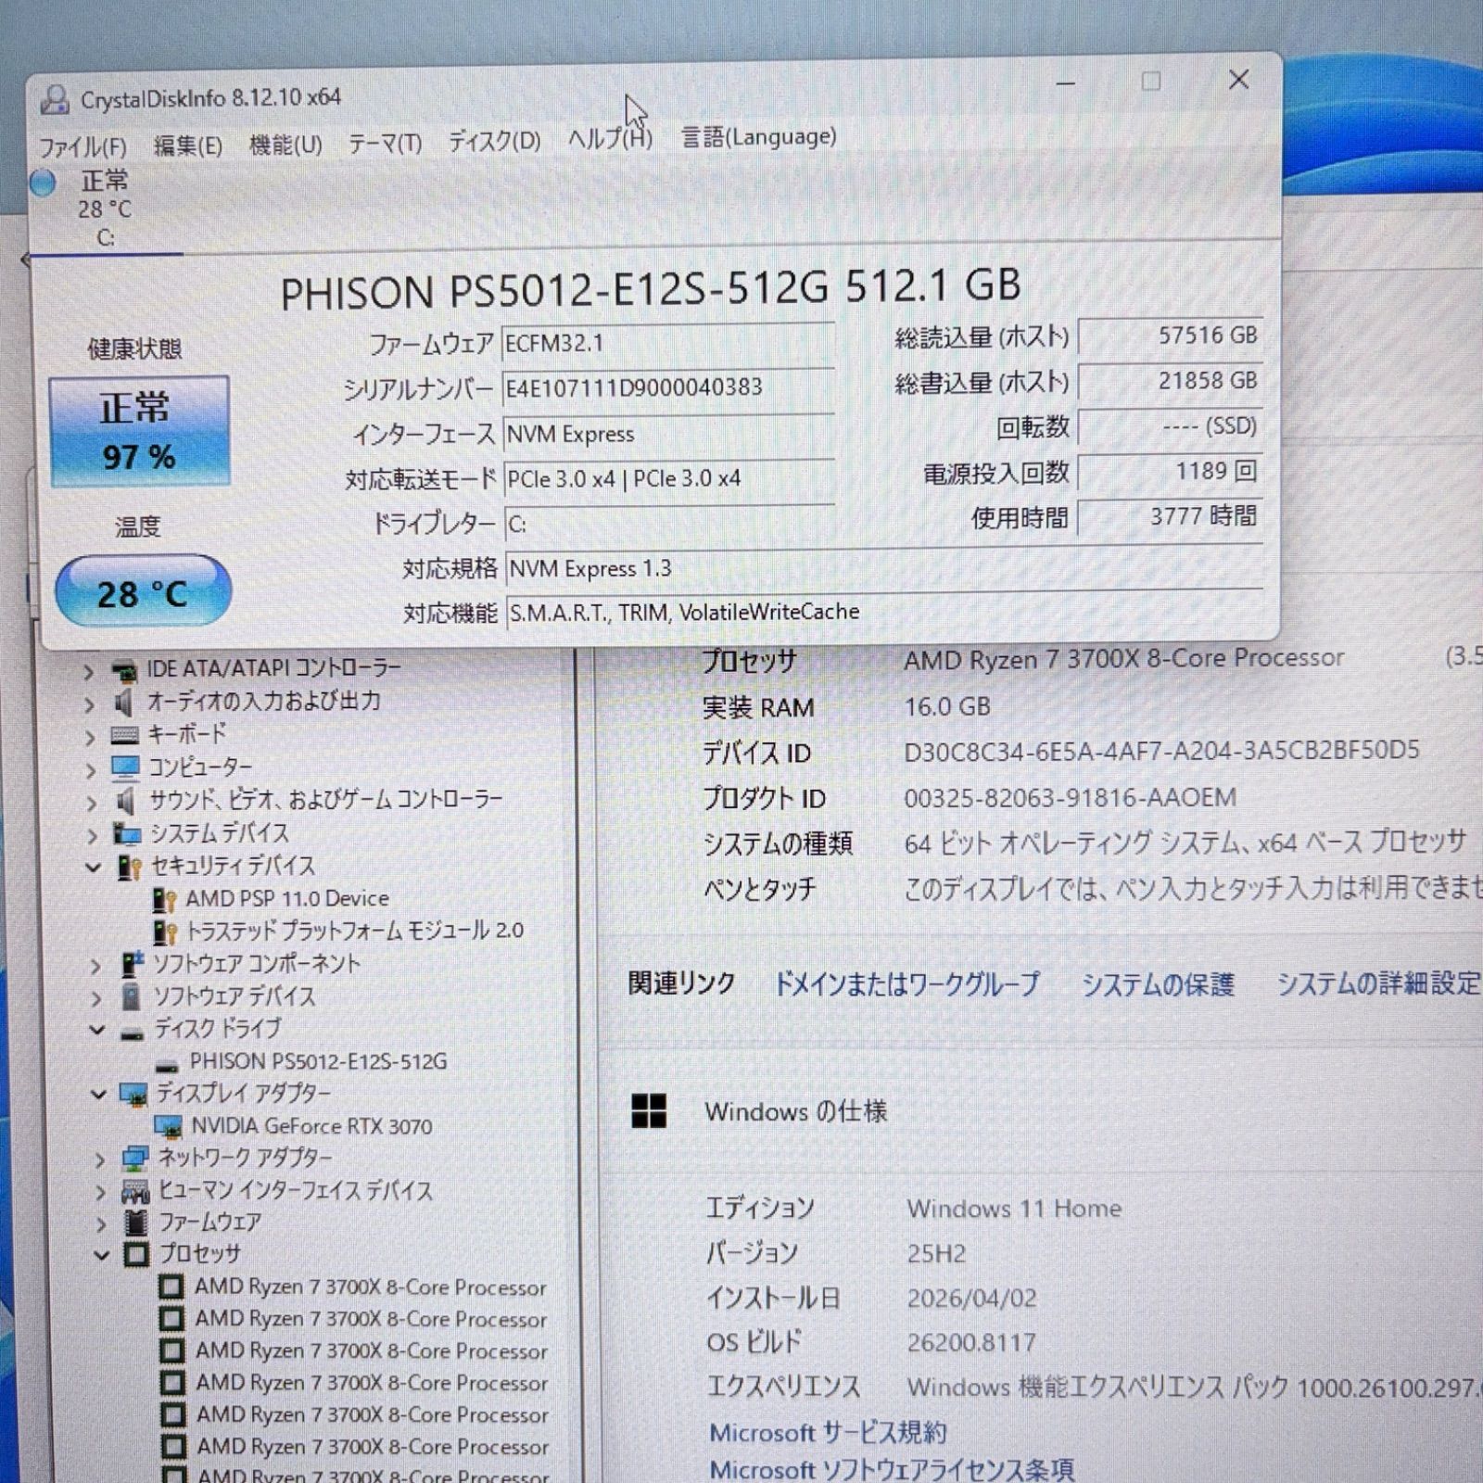Click the ヒューマン インターフェイス デバイス icon
The image size is (1483, 1483).
136,1192
